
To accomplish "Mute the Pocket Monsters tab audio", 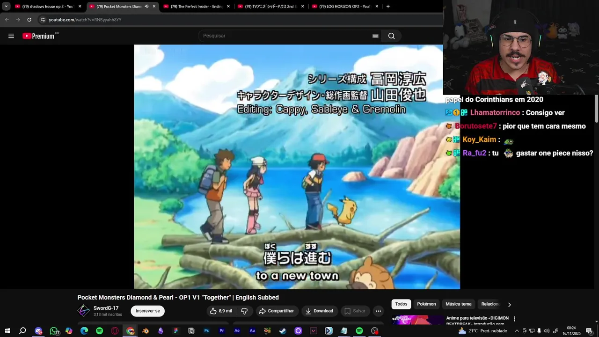I will click(146, 7).
